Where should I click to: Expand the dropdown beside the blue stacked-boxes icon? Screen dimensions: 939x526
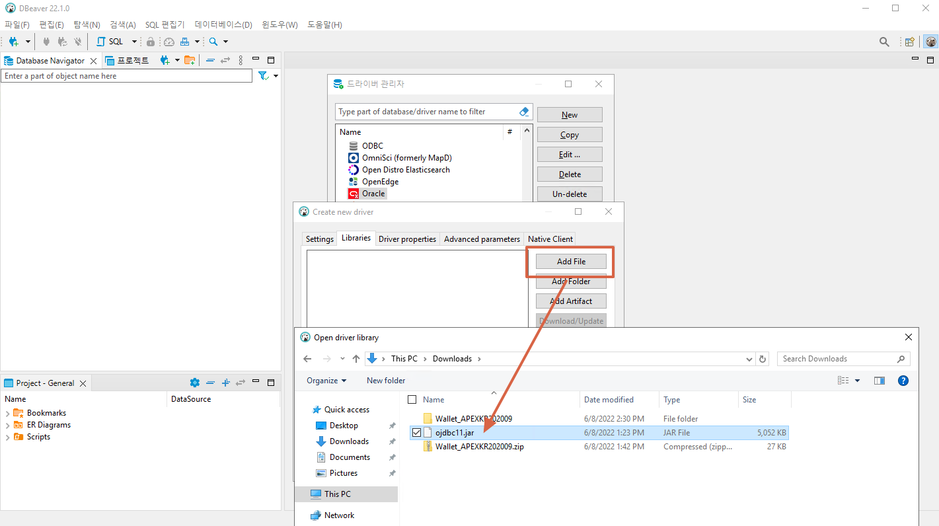[x=197, y=42]
